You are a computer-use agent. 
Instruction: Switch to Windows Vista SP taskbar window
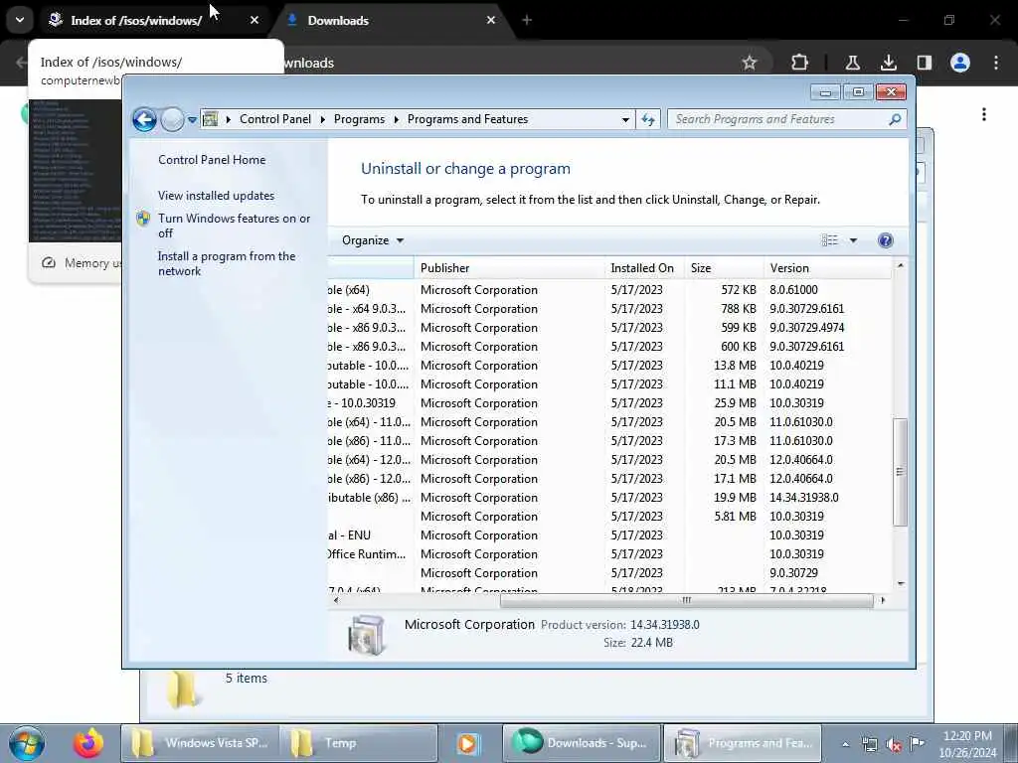[200, 743]
